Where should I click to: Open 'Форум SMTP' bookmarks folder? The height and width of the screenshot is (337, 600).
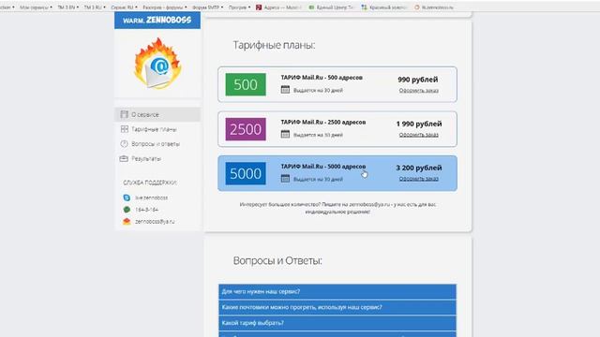tap(208, 7)
